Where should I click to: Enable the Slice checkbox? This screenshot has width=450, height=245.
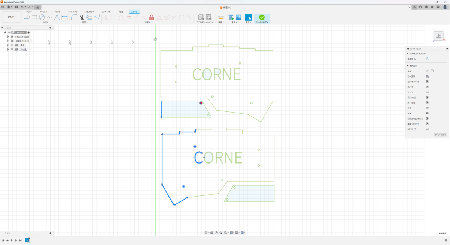427,92
